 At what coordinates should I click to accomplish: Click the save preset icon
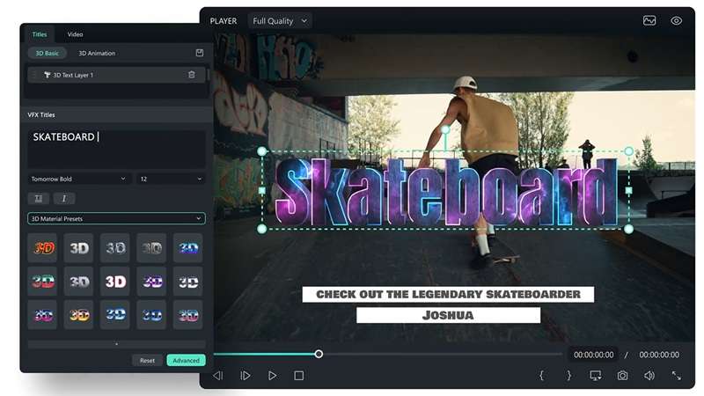[200, 53]
